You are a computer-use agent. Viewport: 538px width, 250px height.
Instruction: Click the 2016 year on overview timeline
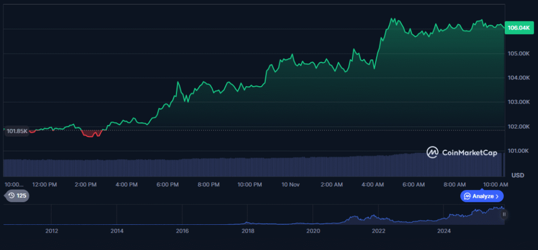tap(182, 231)
